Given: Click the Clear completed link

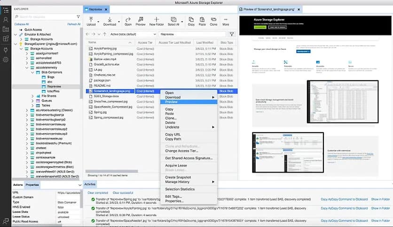Looking at the screenshot, I should pos(98,193).
